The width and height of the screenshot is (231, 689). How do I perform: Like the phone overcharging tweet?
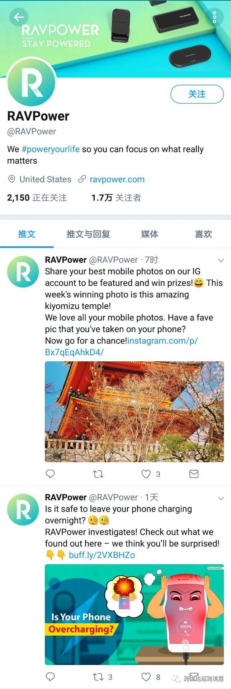(x=146, y=677)
